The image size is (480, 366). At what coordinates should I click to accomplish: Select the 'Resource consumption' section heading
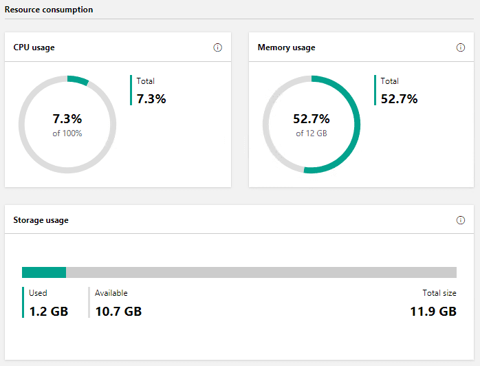coord(49,10)
